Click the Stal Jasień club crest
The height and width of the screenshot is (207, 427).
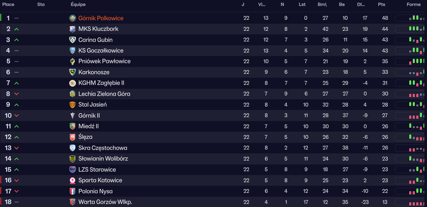[x=72, y=104]
